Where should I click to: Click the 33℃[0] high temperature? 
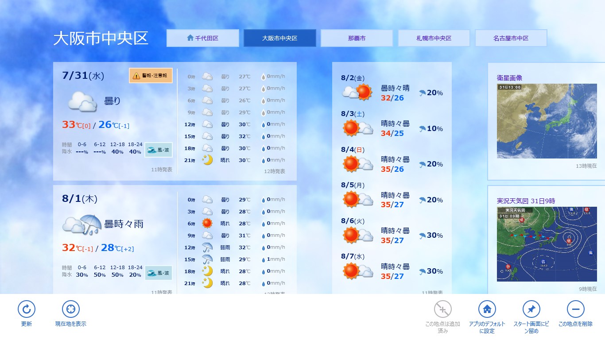click(x=76, y=125)
